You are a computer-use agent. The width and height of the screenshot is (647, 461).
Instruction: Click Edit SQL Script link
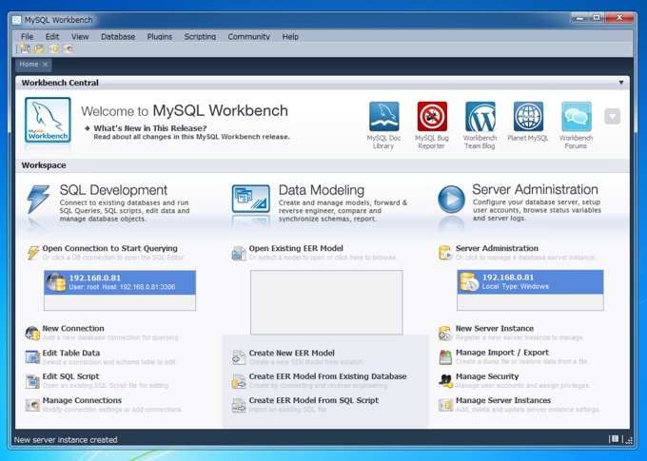point(71,376)
